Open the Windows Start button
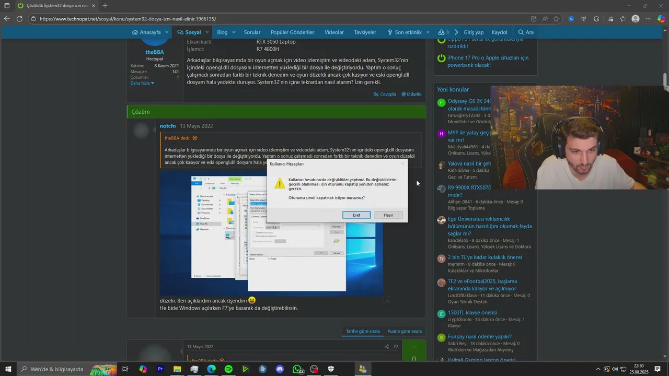Screen dimensions: 669x376 point(8,369)
